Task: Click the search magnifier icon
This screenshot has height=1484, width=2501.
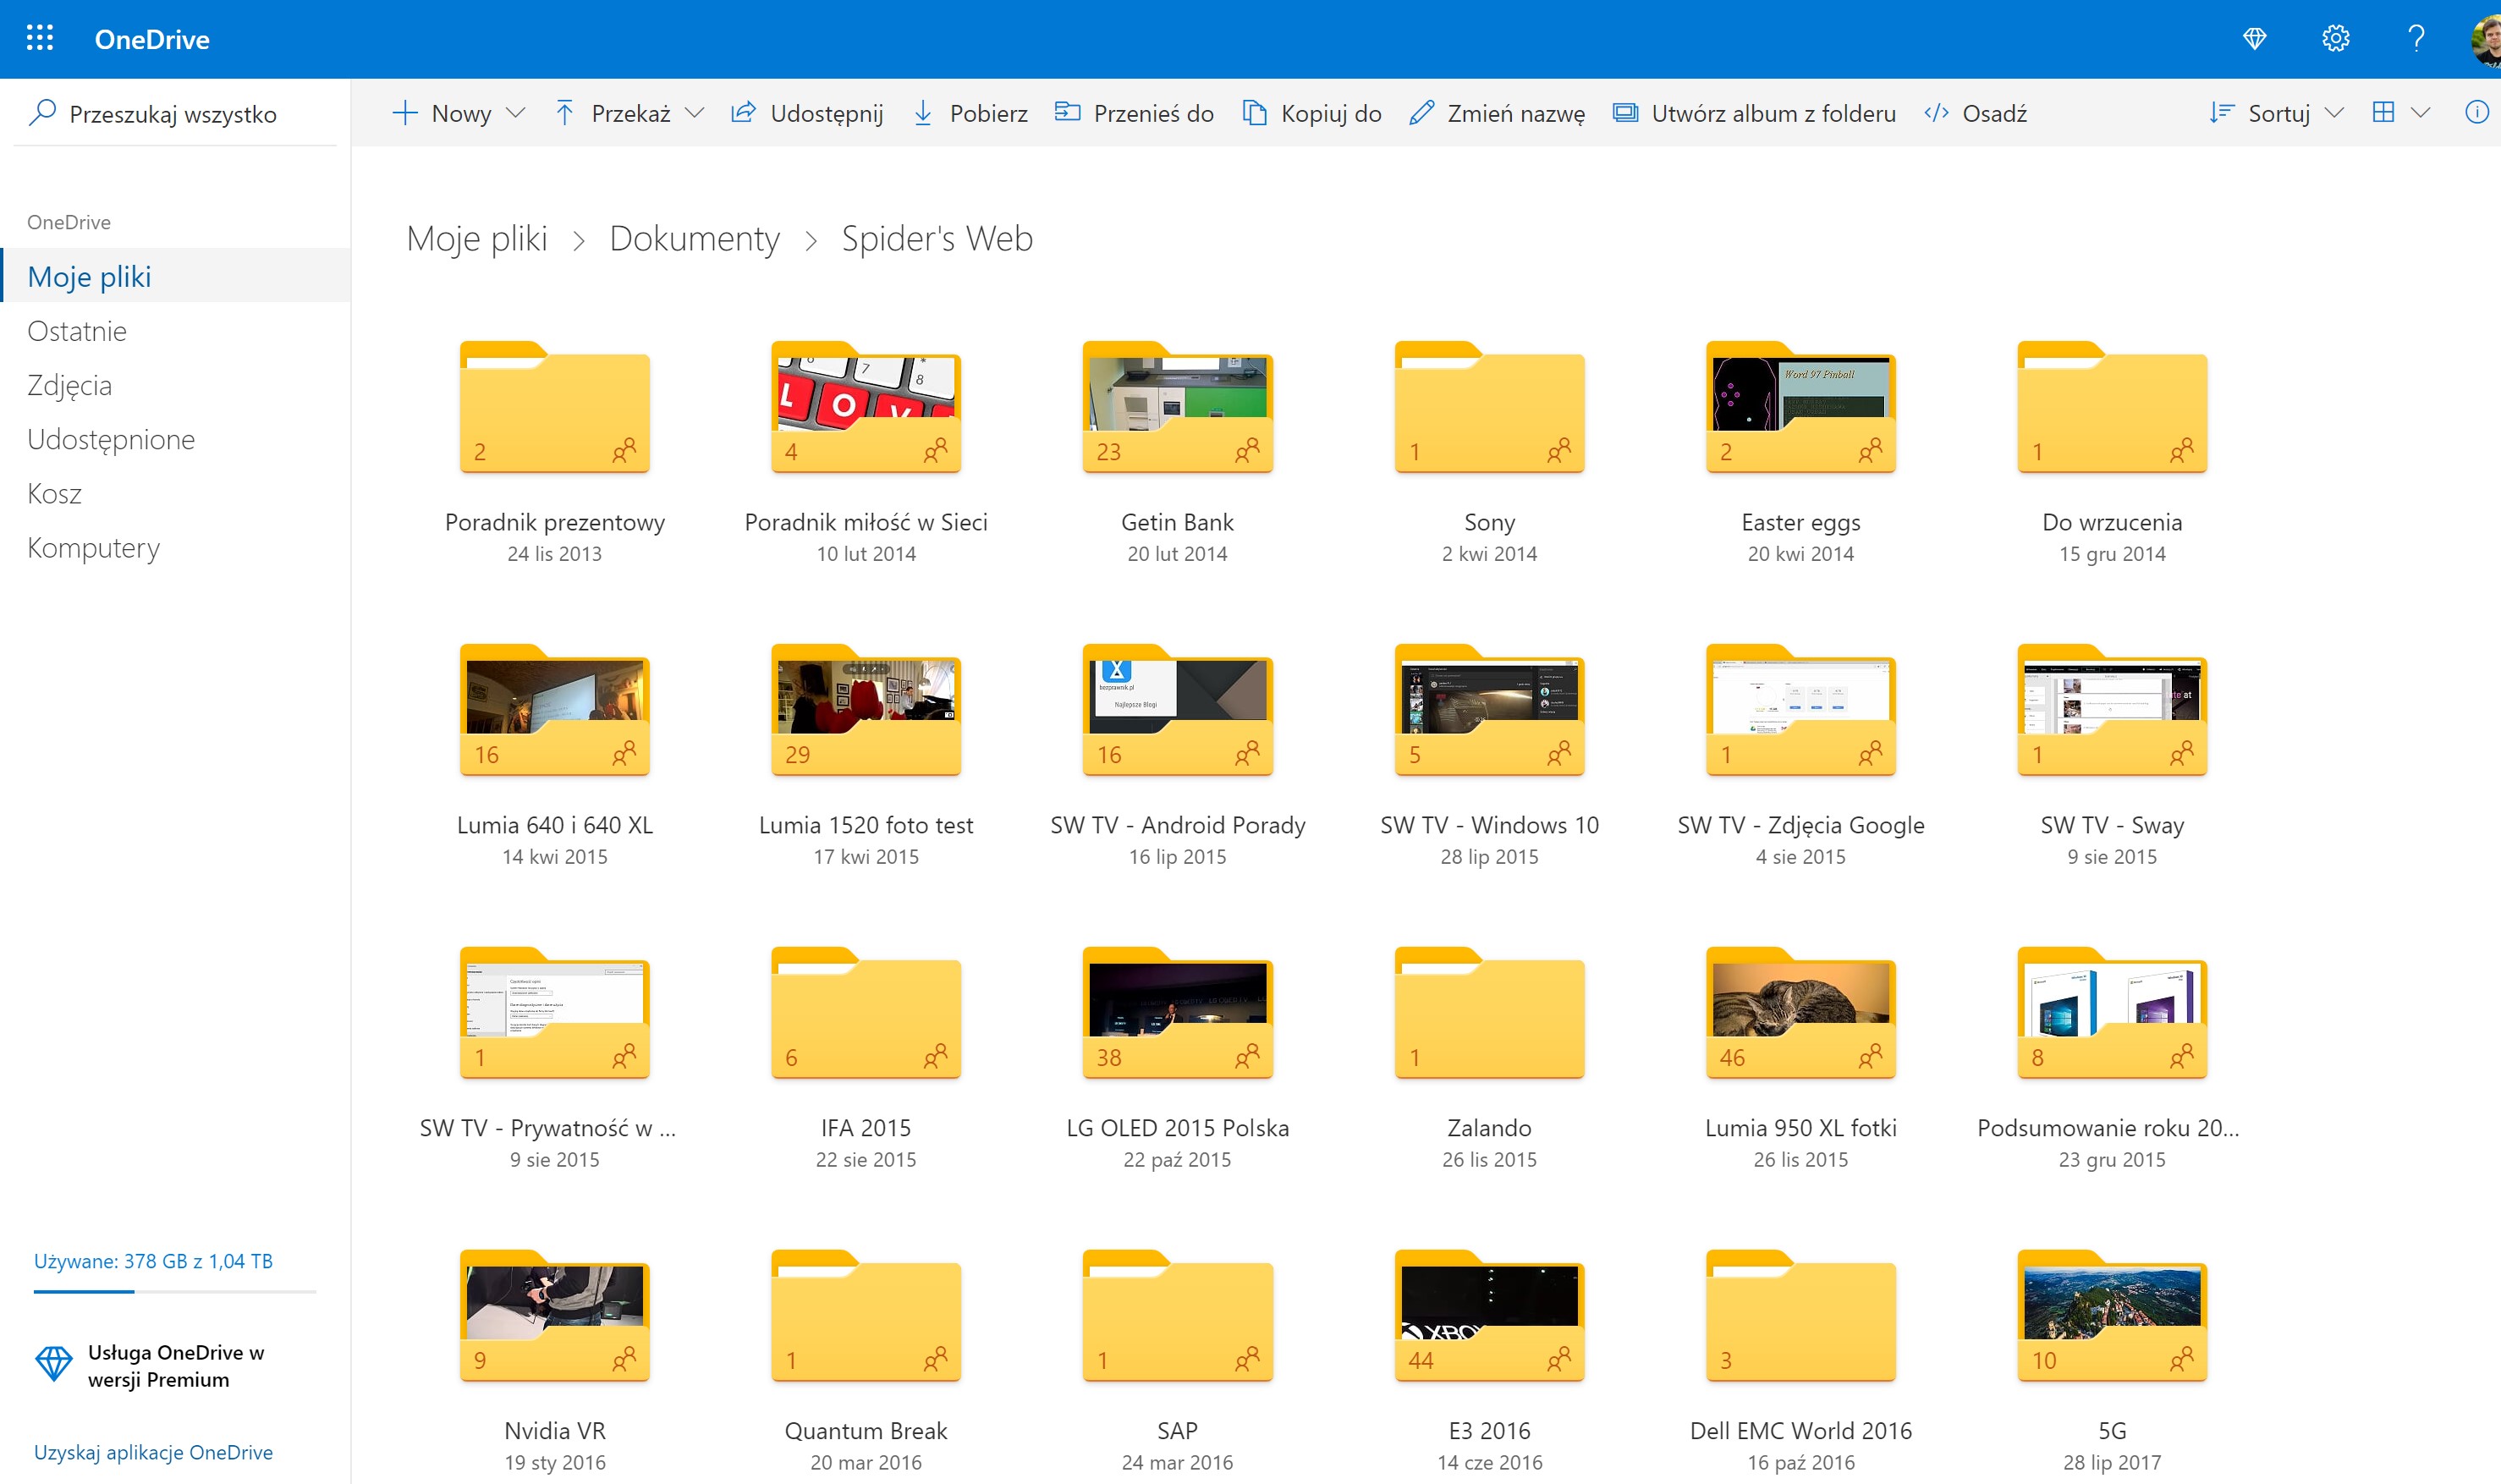Action: point(42,112)
